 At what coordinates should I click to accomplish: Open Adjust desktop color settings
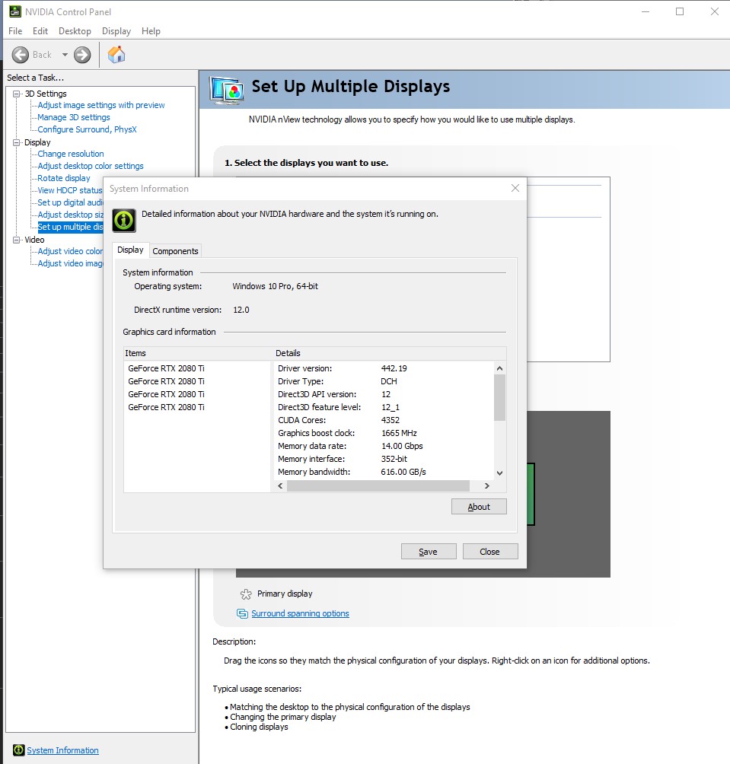click(x=90, y=166)
